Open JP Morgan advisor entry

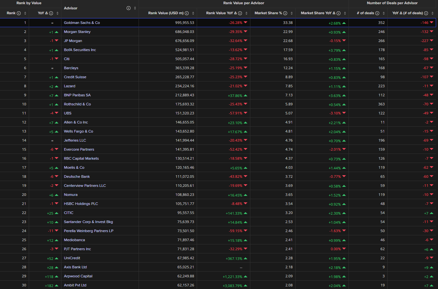coord(73,41)
